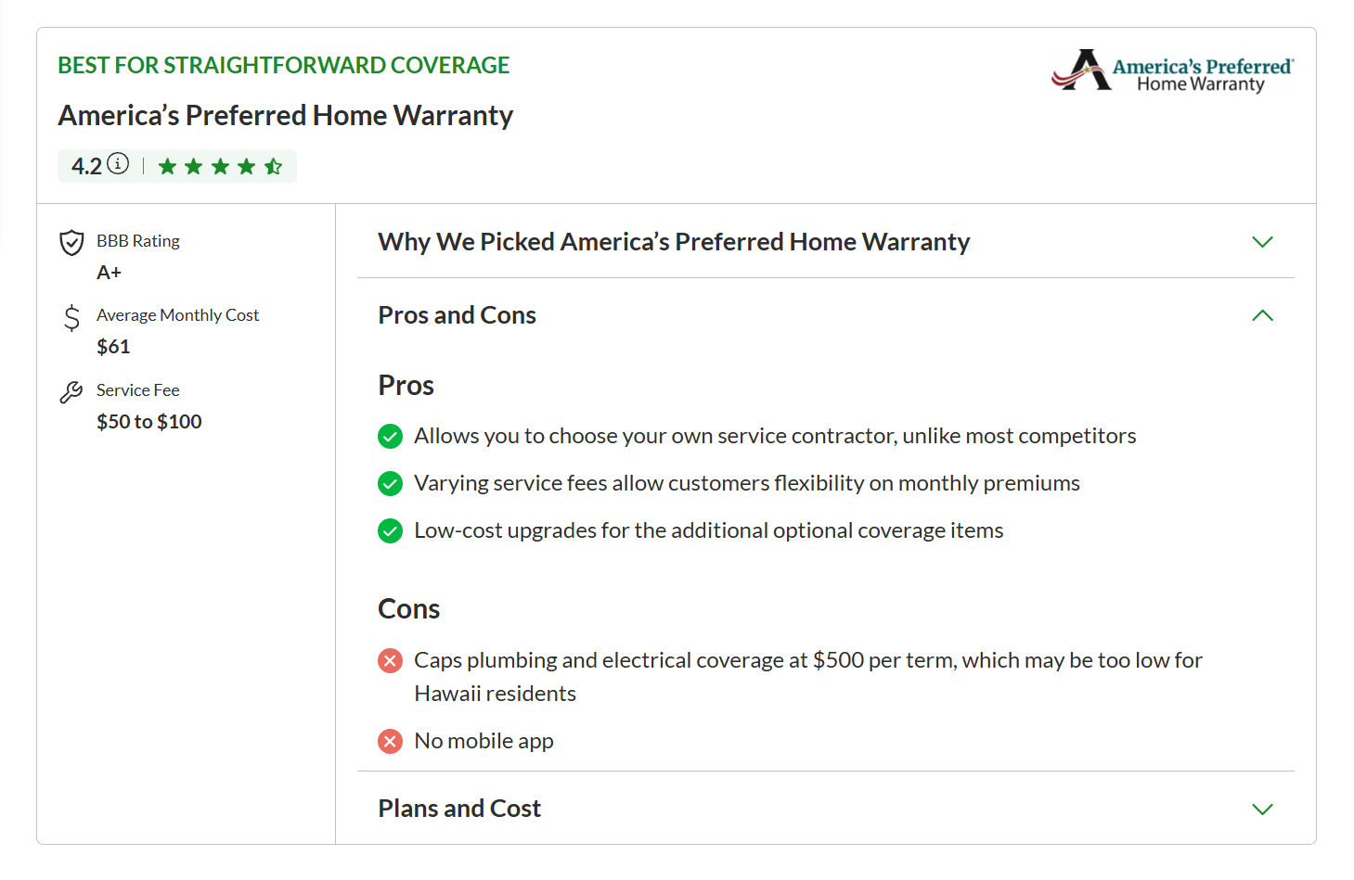The height and width of the screenshot is (880, 1354).
Task: Click the rating info icon beside 4.2
Action: (118, 164)
